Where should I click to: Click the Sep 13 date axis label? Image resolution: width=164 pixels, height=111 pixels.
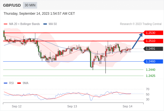(x=72, y=106)
